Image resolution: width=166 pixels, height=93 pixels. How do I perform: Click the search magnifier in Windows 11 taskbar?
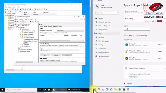coord(99,89)
